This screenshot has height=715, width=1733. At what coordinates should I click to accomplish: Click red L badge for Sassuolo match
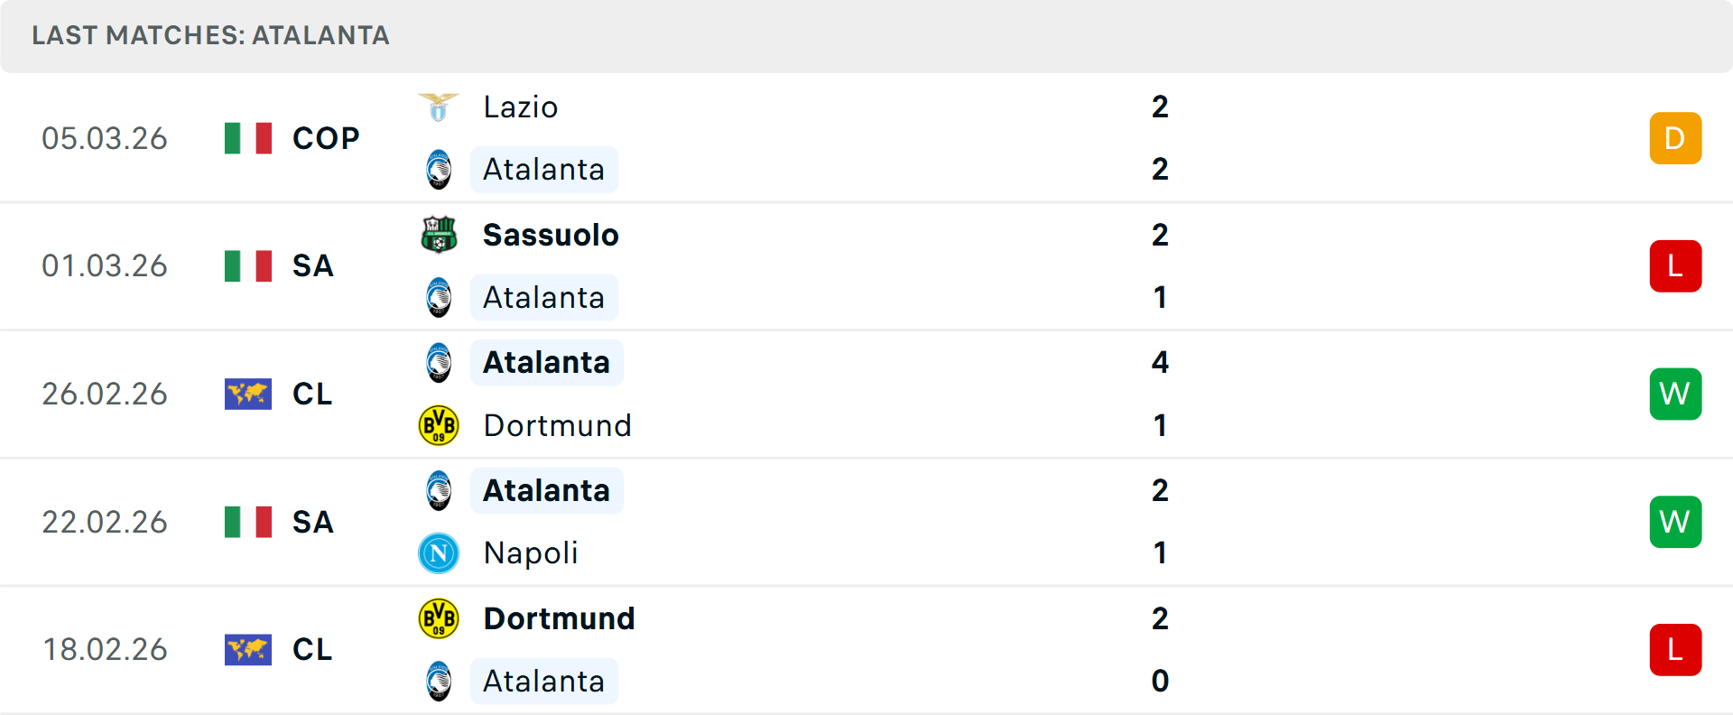click(1675, 266)
